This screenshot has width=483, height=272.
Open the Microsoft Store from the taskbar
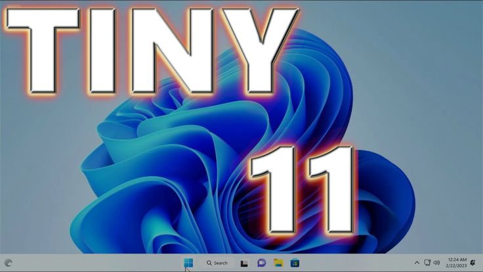click(x=295, y=263)
